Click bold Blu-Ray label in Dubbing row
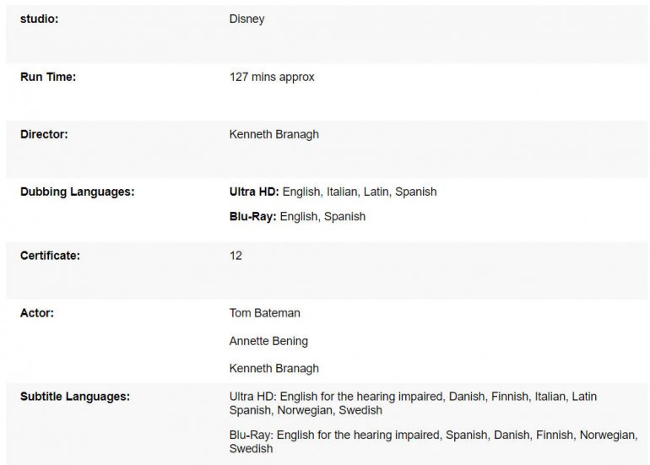 tap(252, 216)
